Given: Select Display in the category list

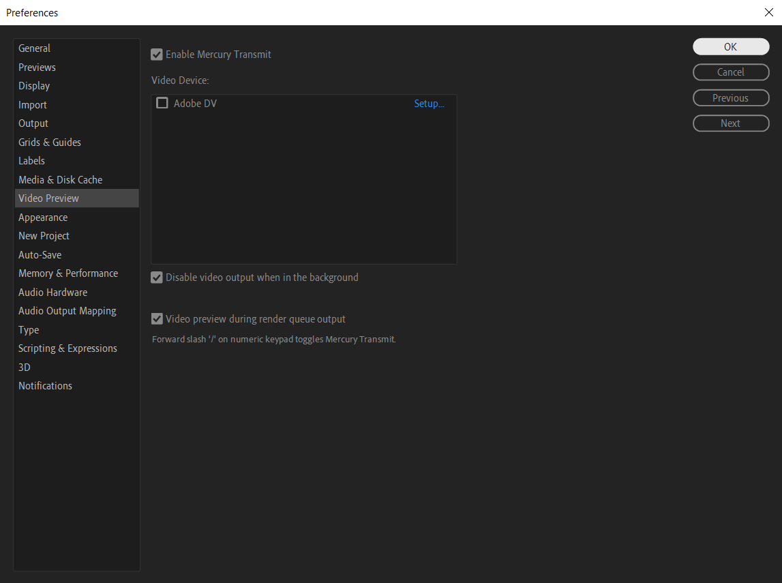Looking at the screenshot, I should pyautogui.click(x=35, y=86).
